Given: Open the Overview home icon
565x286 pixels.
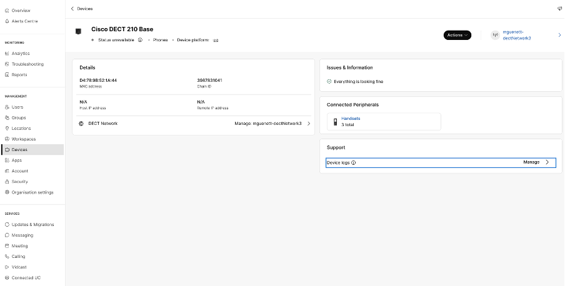Looking at the screenshot, I should point(7,11).
